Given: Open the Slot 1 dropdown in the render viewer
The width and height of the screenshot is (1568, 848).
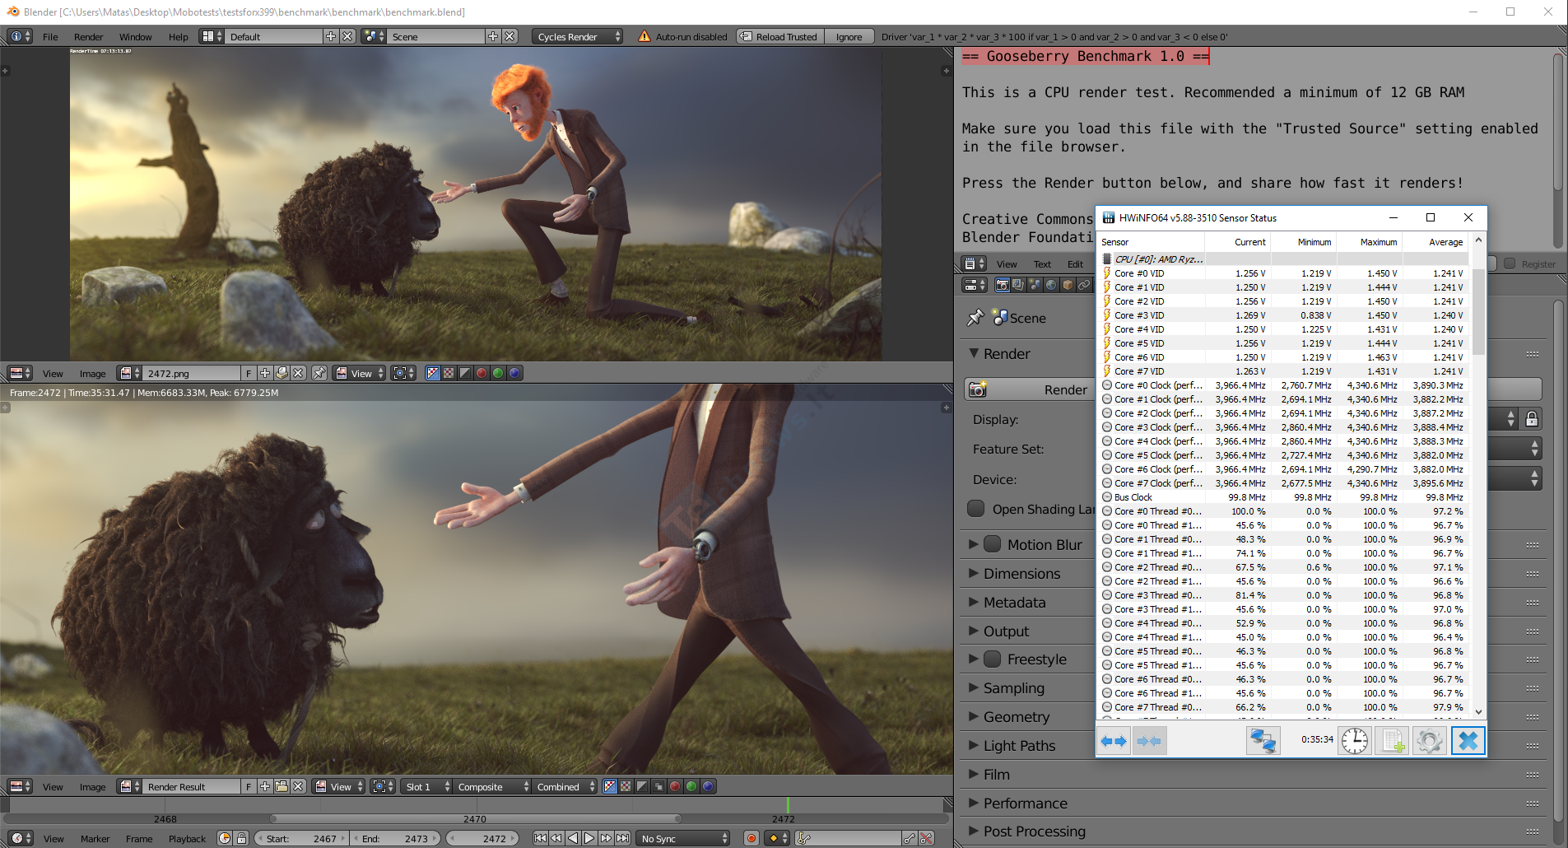Looking at the screenshot, I should click(x=426, y=787).
